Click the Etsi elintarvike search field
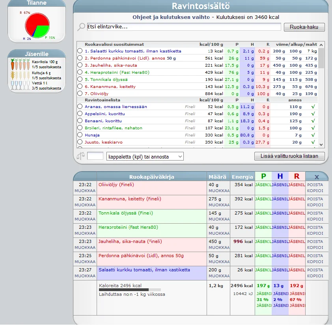 coord(183,27)
